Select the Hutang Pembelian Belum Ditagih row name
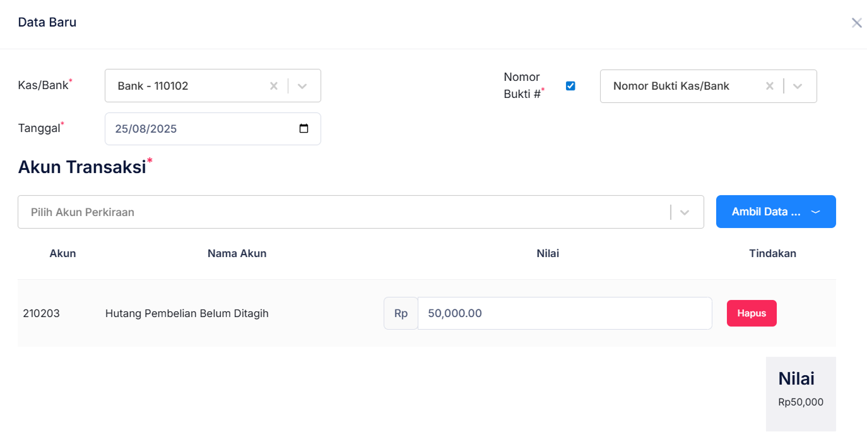867x444 pixels. pyautogui.click(x=187, y=313)
